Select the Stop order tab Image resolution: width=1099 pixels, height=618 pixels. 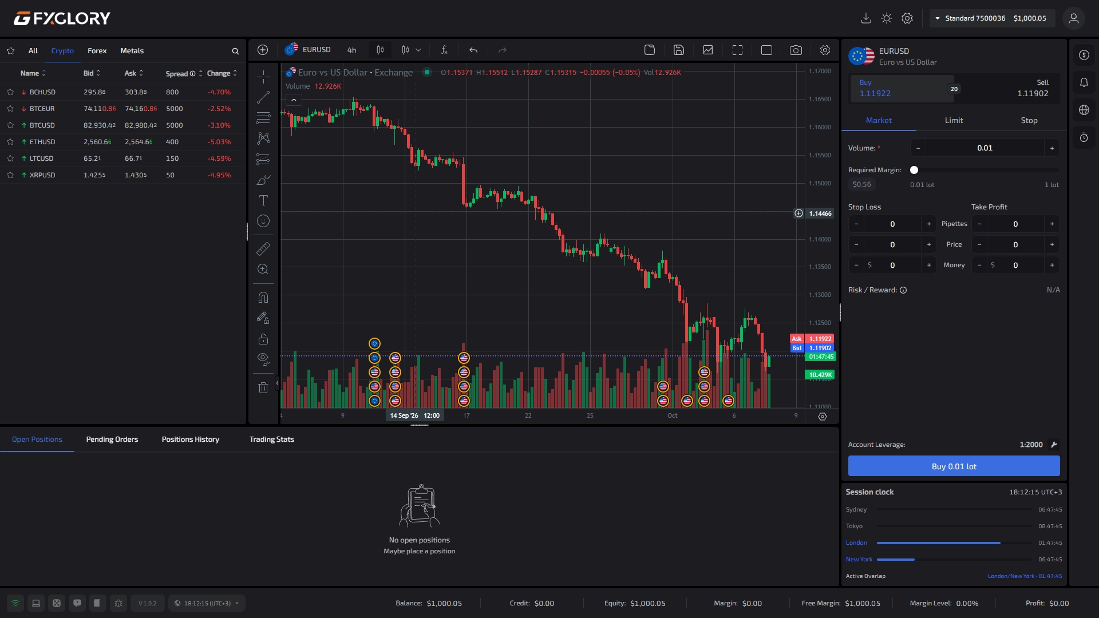pyautogui.click(x=1029, y=120)
